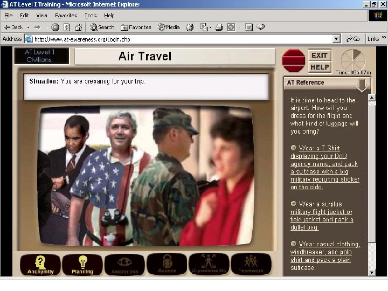Open the Favorites menu
This screenshot has height=291, width=388.
point(66,16)
